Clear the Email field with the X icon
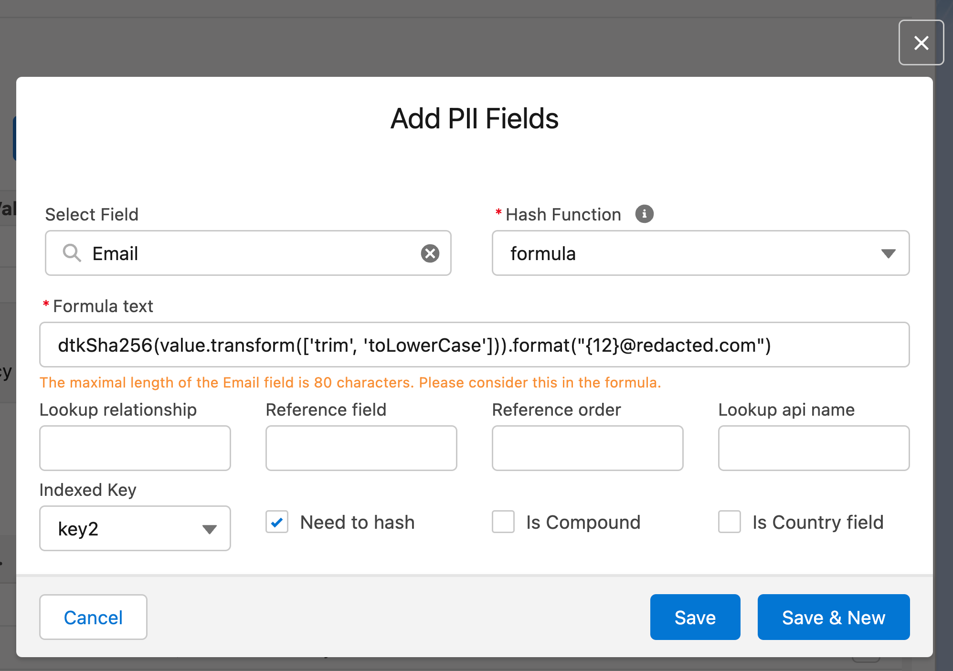The width and height of the screenshot is (953, 671). 430,253
